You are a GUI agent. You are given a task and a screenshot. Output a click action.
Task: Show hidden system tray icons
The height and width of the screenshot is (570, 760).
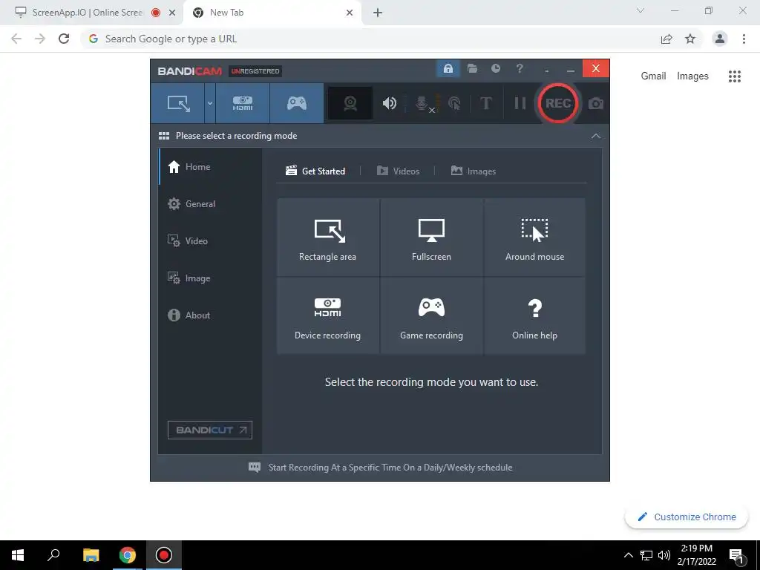click(x=628, y=555)
